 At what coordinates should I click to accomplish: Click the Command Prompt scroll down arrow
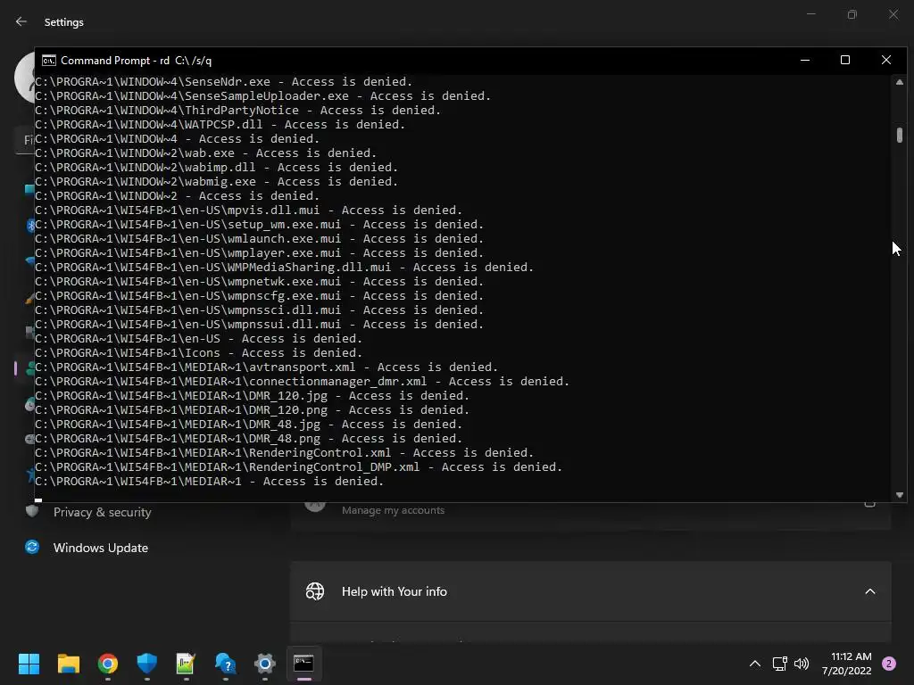coord(900,495)
